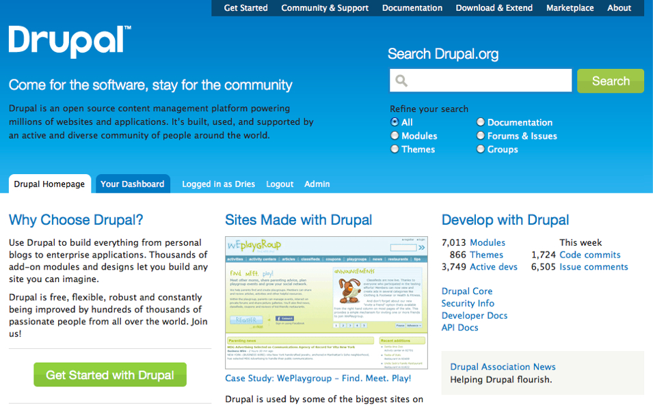Open Download & Extend from top navigation
The height and width of the screenshot is (407, 653).
(494, 8)
